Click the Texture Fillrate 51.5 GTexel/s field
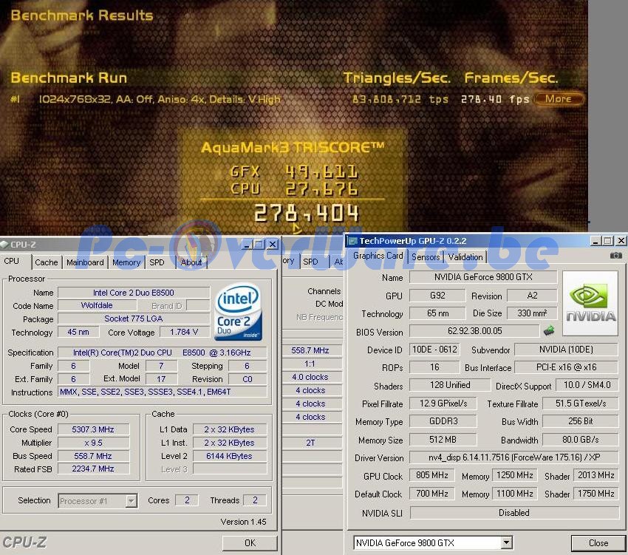This screenshot has width=628, height=555. coord(581,404)
